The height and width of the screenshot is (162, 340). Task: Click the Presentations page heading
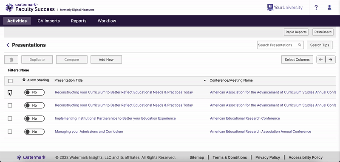pos(29,45)
